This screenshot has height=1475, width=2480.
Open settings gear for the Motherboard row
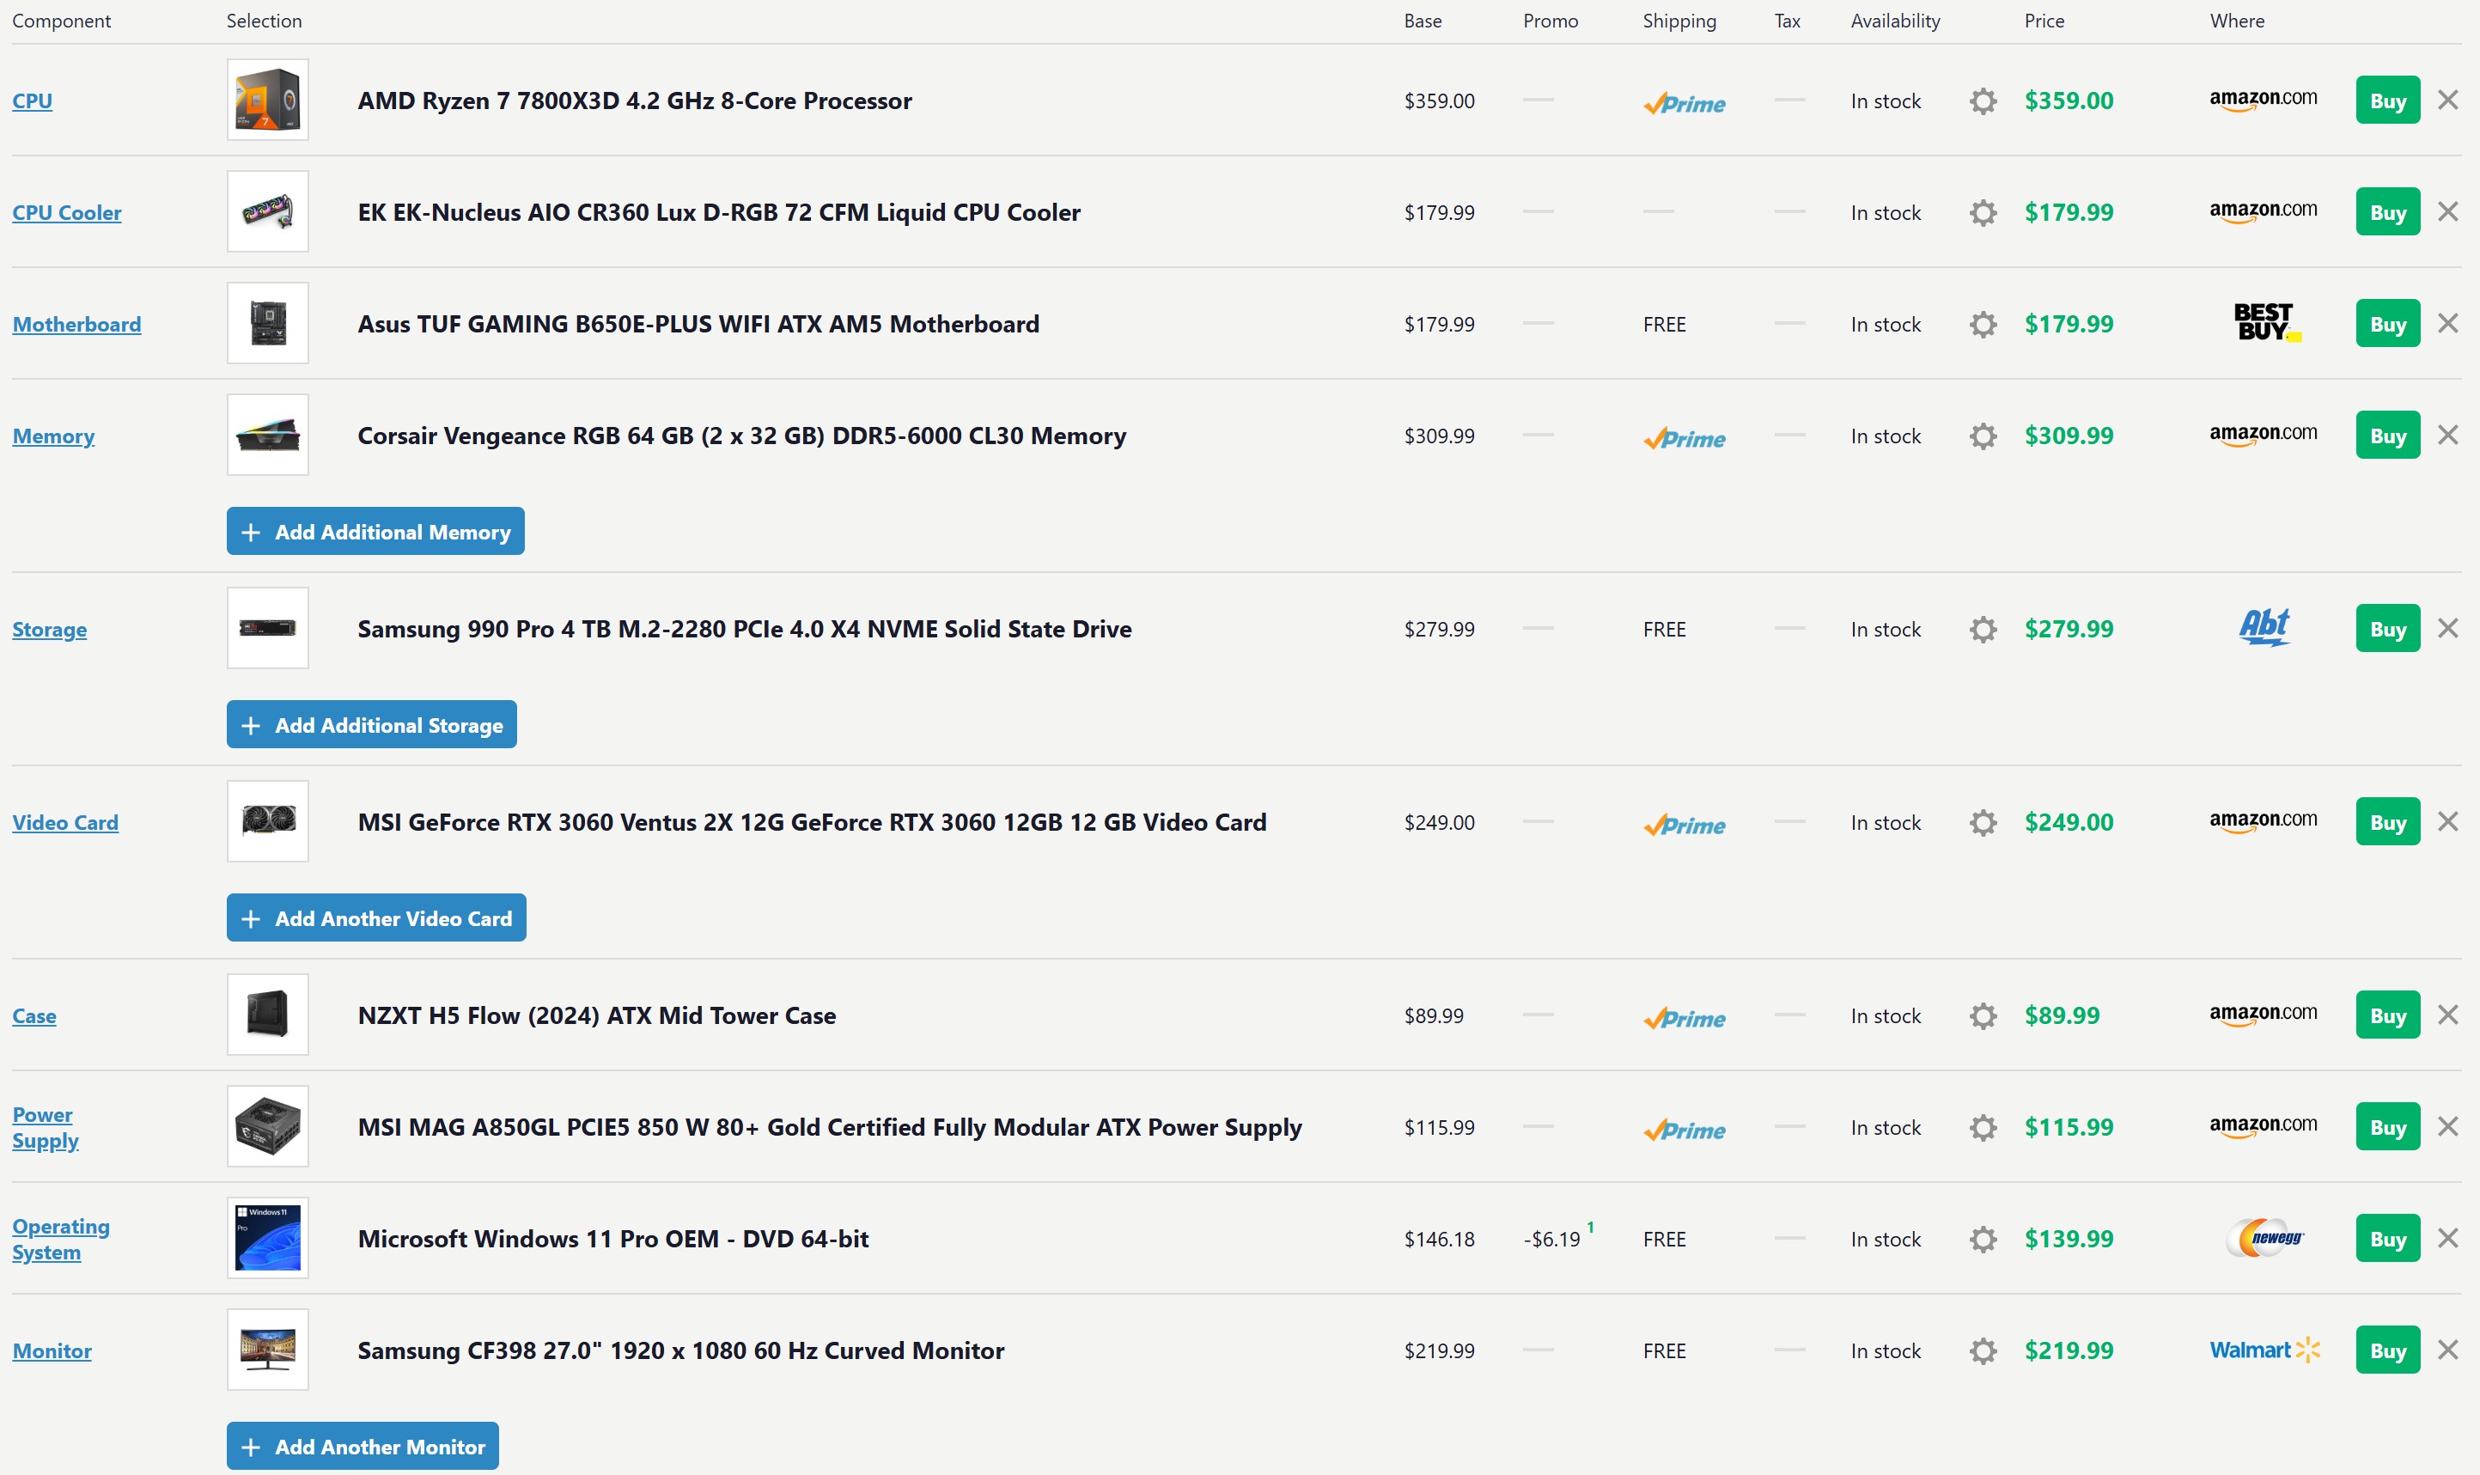point(1983,324)
